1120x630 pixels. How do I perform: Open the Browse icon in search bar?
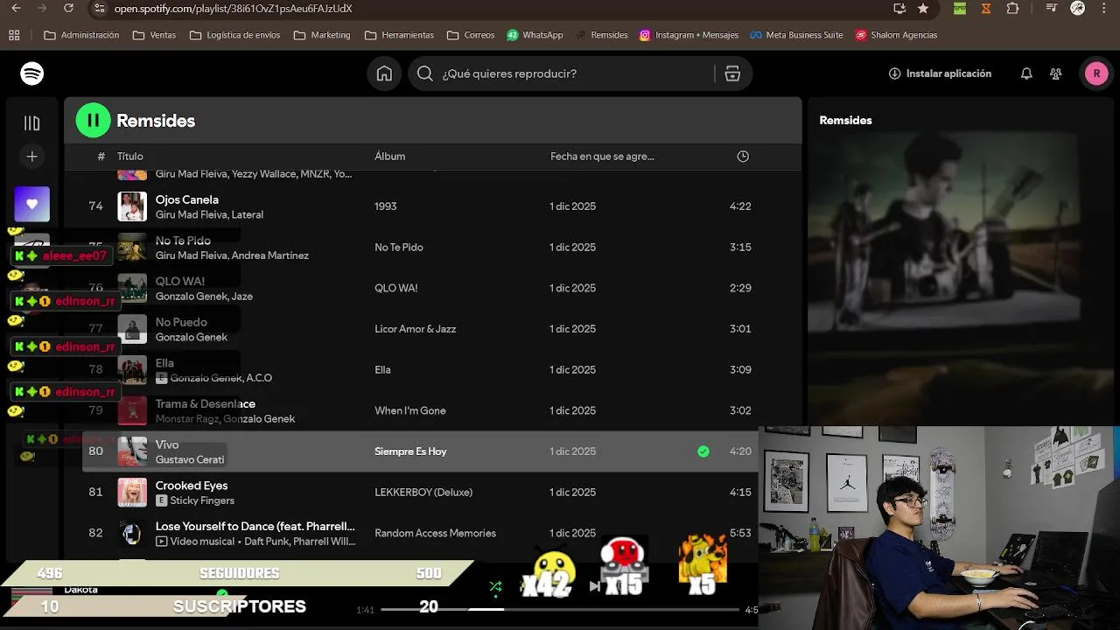(732, 73)
